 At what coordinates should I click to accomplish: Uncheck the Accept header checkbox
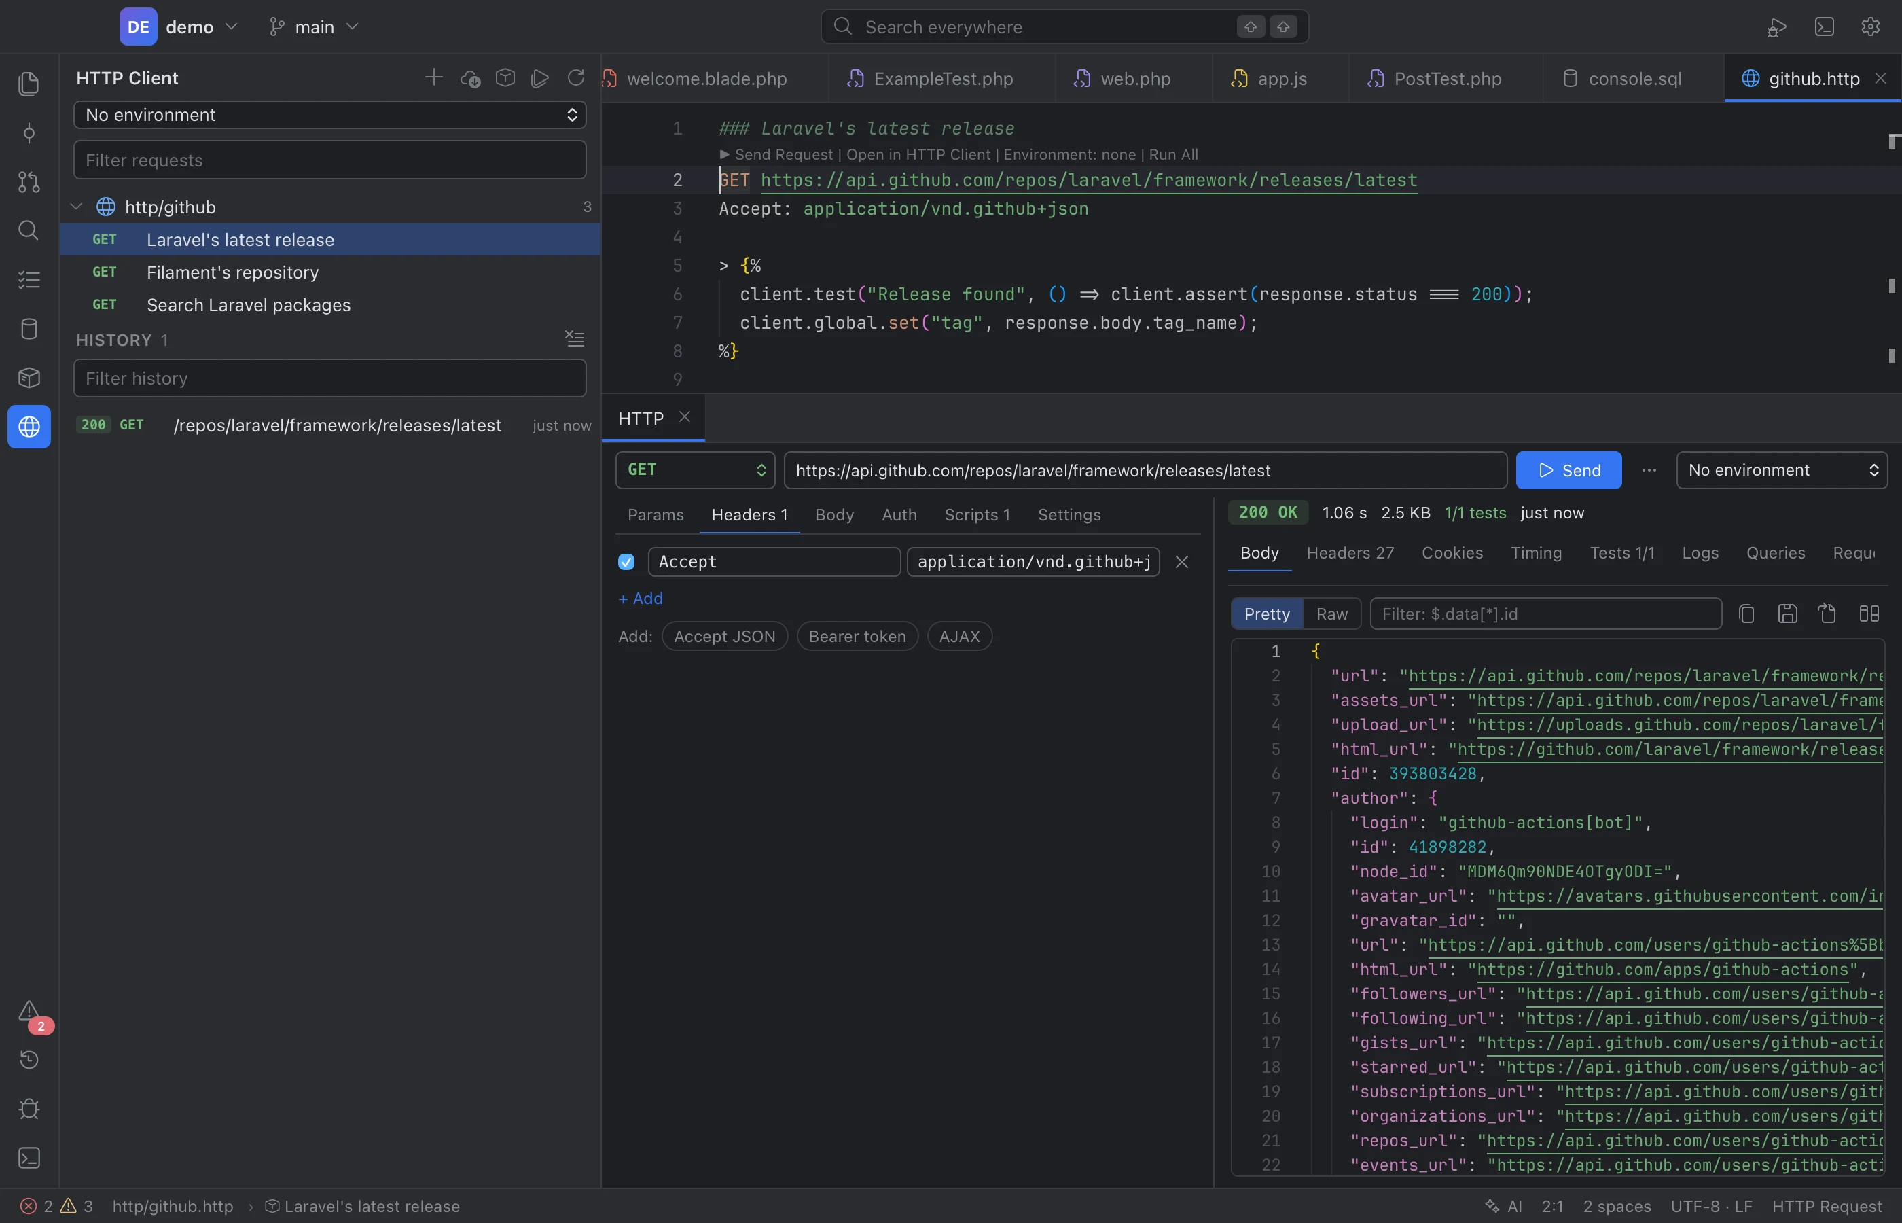(626, 561)
